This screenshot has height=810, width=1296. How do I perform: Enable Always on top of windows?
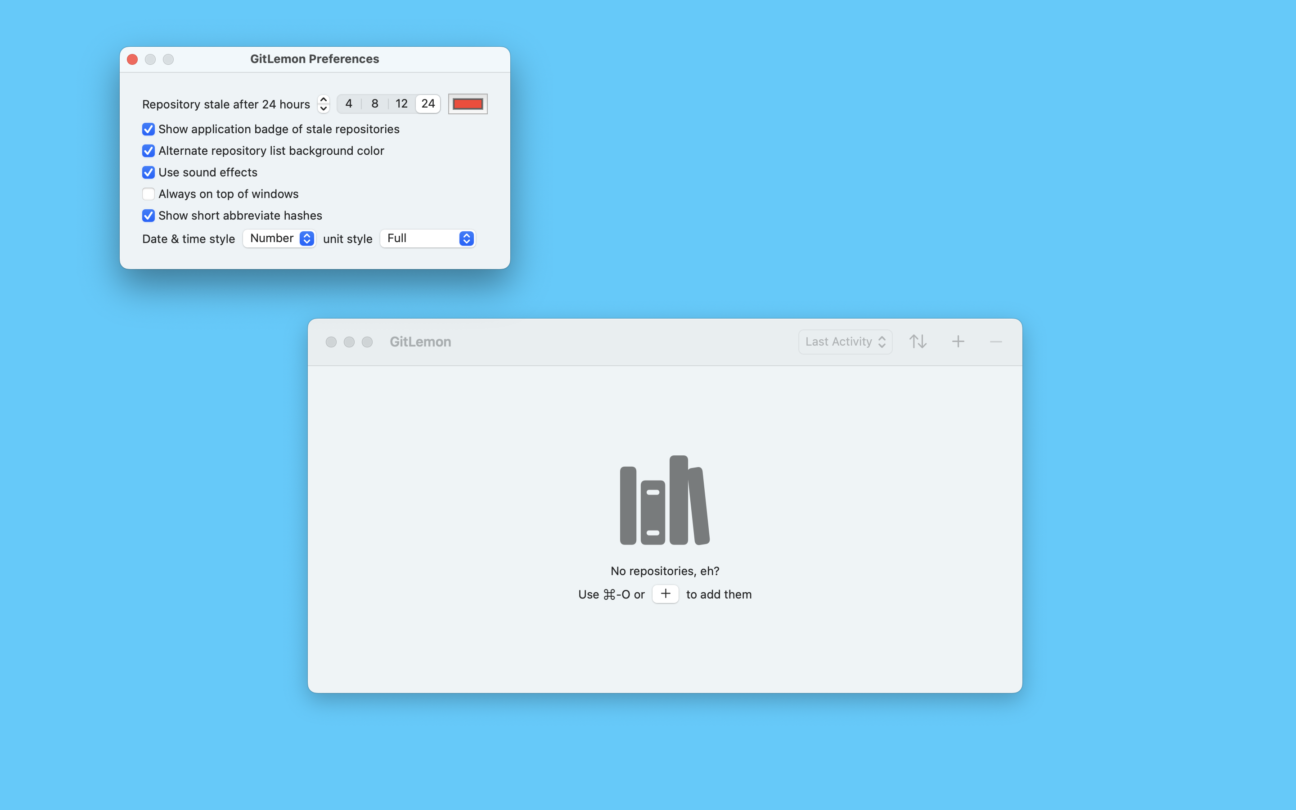(148, 194)
